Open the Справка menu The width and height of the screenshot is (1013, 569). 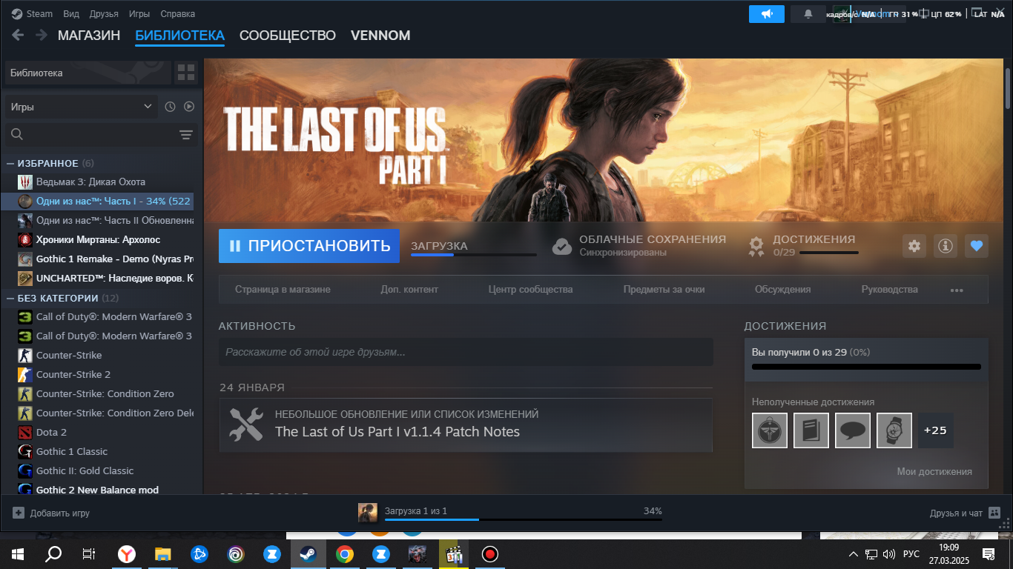point(178,13)
